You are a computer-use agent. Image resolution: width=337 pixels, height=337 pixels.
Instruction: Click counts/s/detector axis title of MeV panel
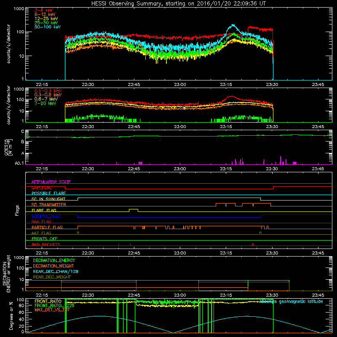(8, 105)
